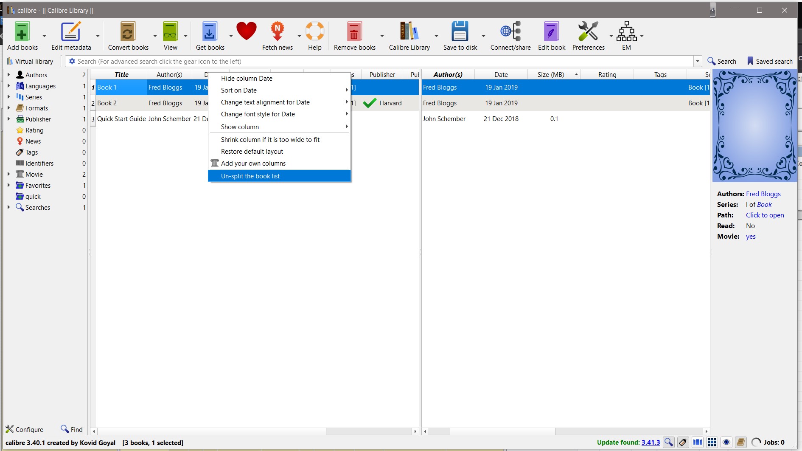Open the Virtual library button
802x451 pixels.
[30, 61]
